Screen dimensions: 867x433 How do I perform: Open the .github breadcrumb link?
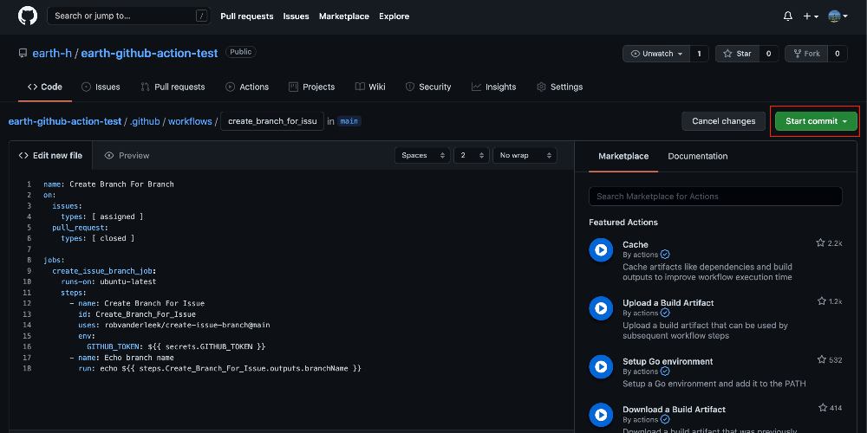click(x=145, y=121)
